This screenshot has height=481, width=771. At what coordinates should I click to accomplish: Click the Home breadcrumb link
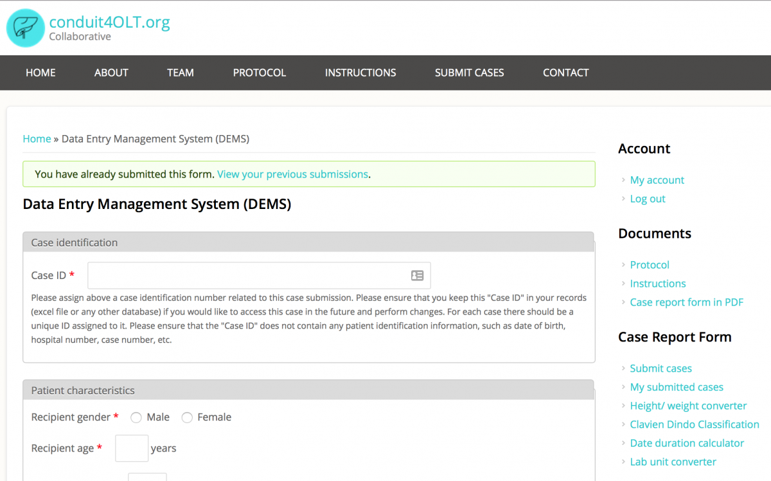pos(37,139)
